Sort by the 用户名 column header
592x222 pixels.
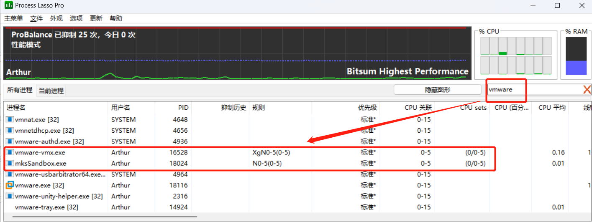click(131, 108)
